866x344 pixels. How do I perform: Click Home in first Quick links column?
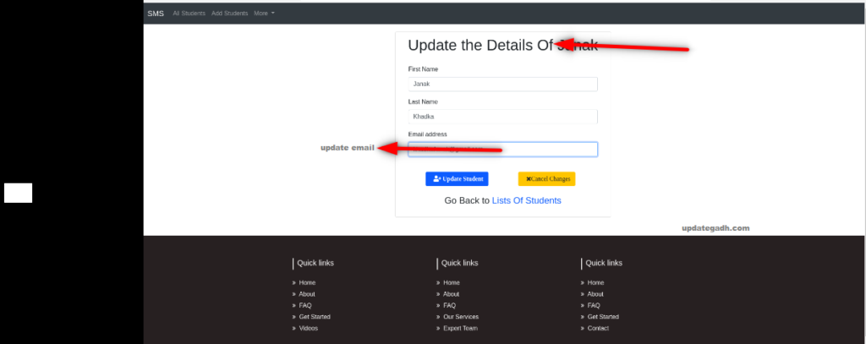point(307,282)
